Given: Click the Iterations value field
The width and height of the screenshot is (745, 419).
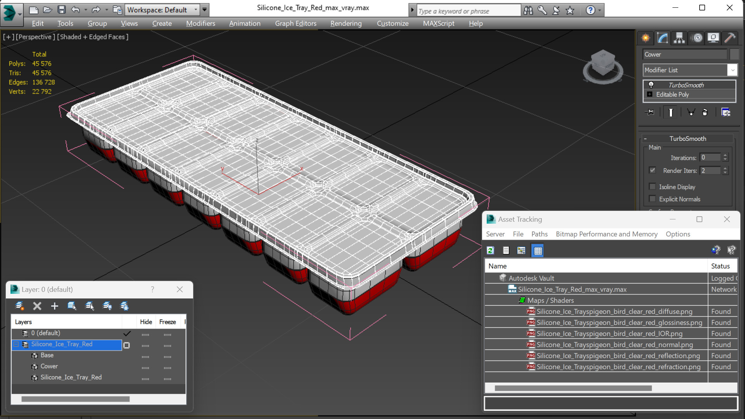Looking at the screenshot, I should pos(710,157).
